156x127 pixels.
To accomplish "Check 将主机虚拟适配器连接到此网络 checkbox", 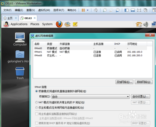I will click(37, 114).
